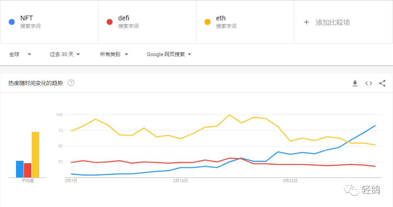Open help for 热度随时间变化的趋势
This screenshot has width=393, height=207.
71,83
